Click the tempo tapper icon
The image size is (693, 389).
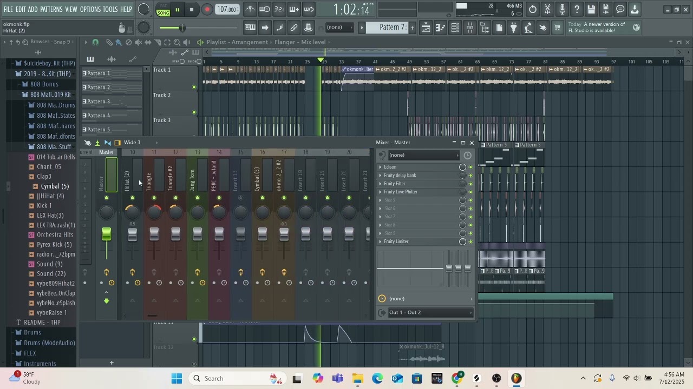528,28
